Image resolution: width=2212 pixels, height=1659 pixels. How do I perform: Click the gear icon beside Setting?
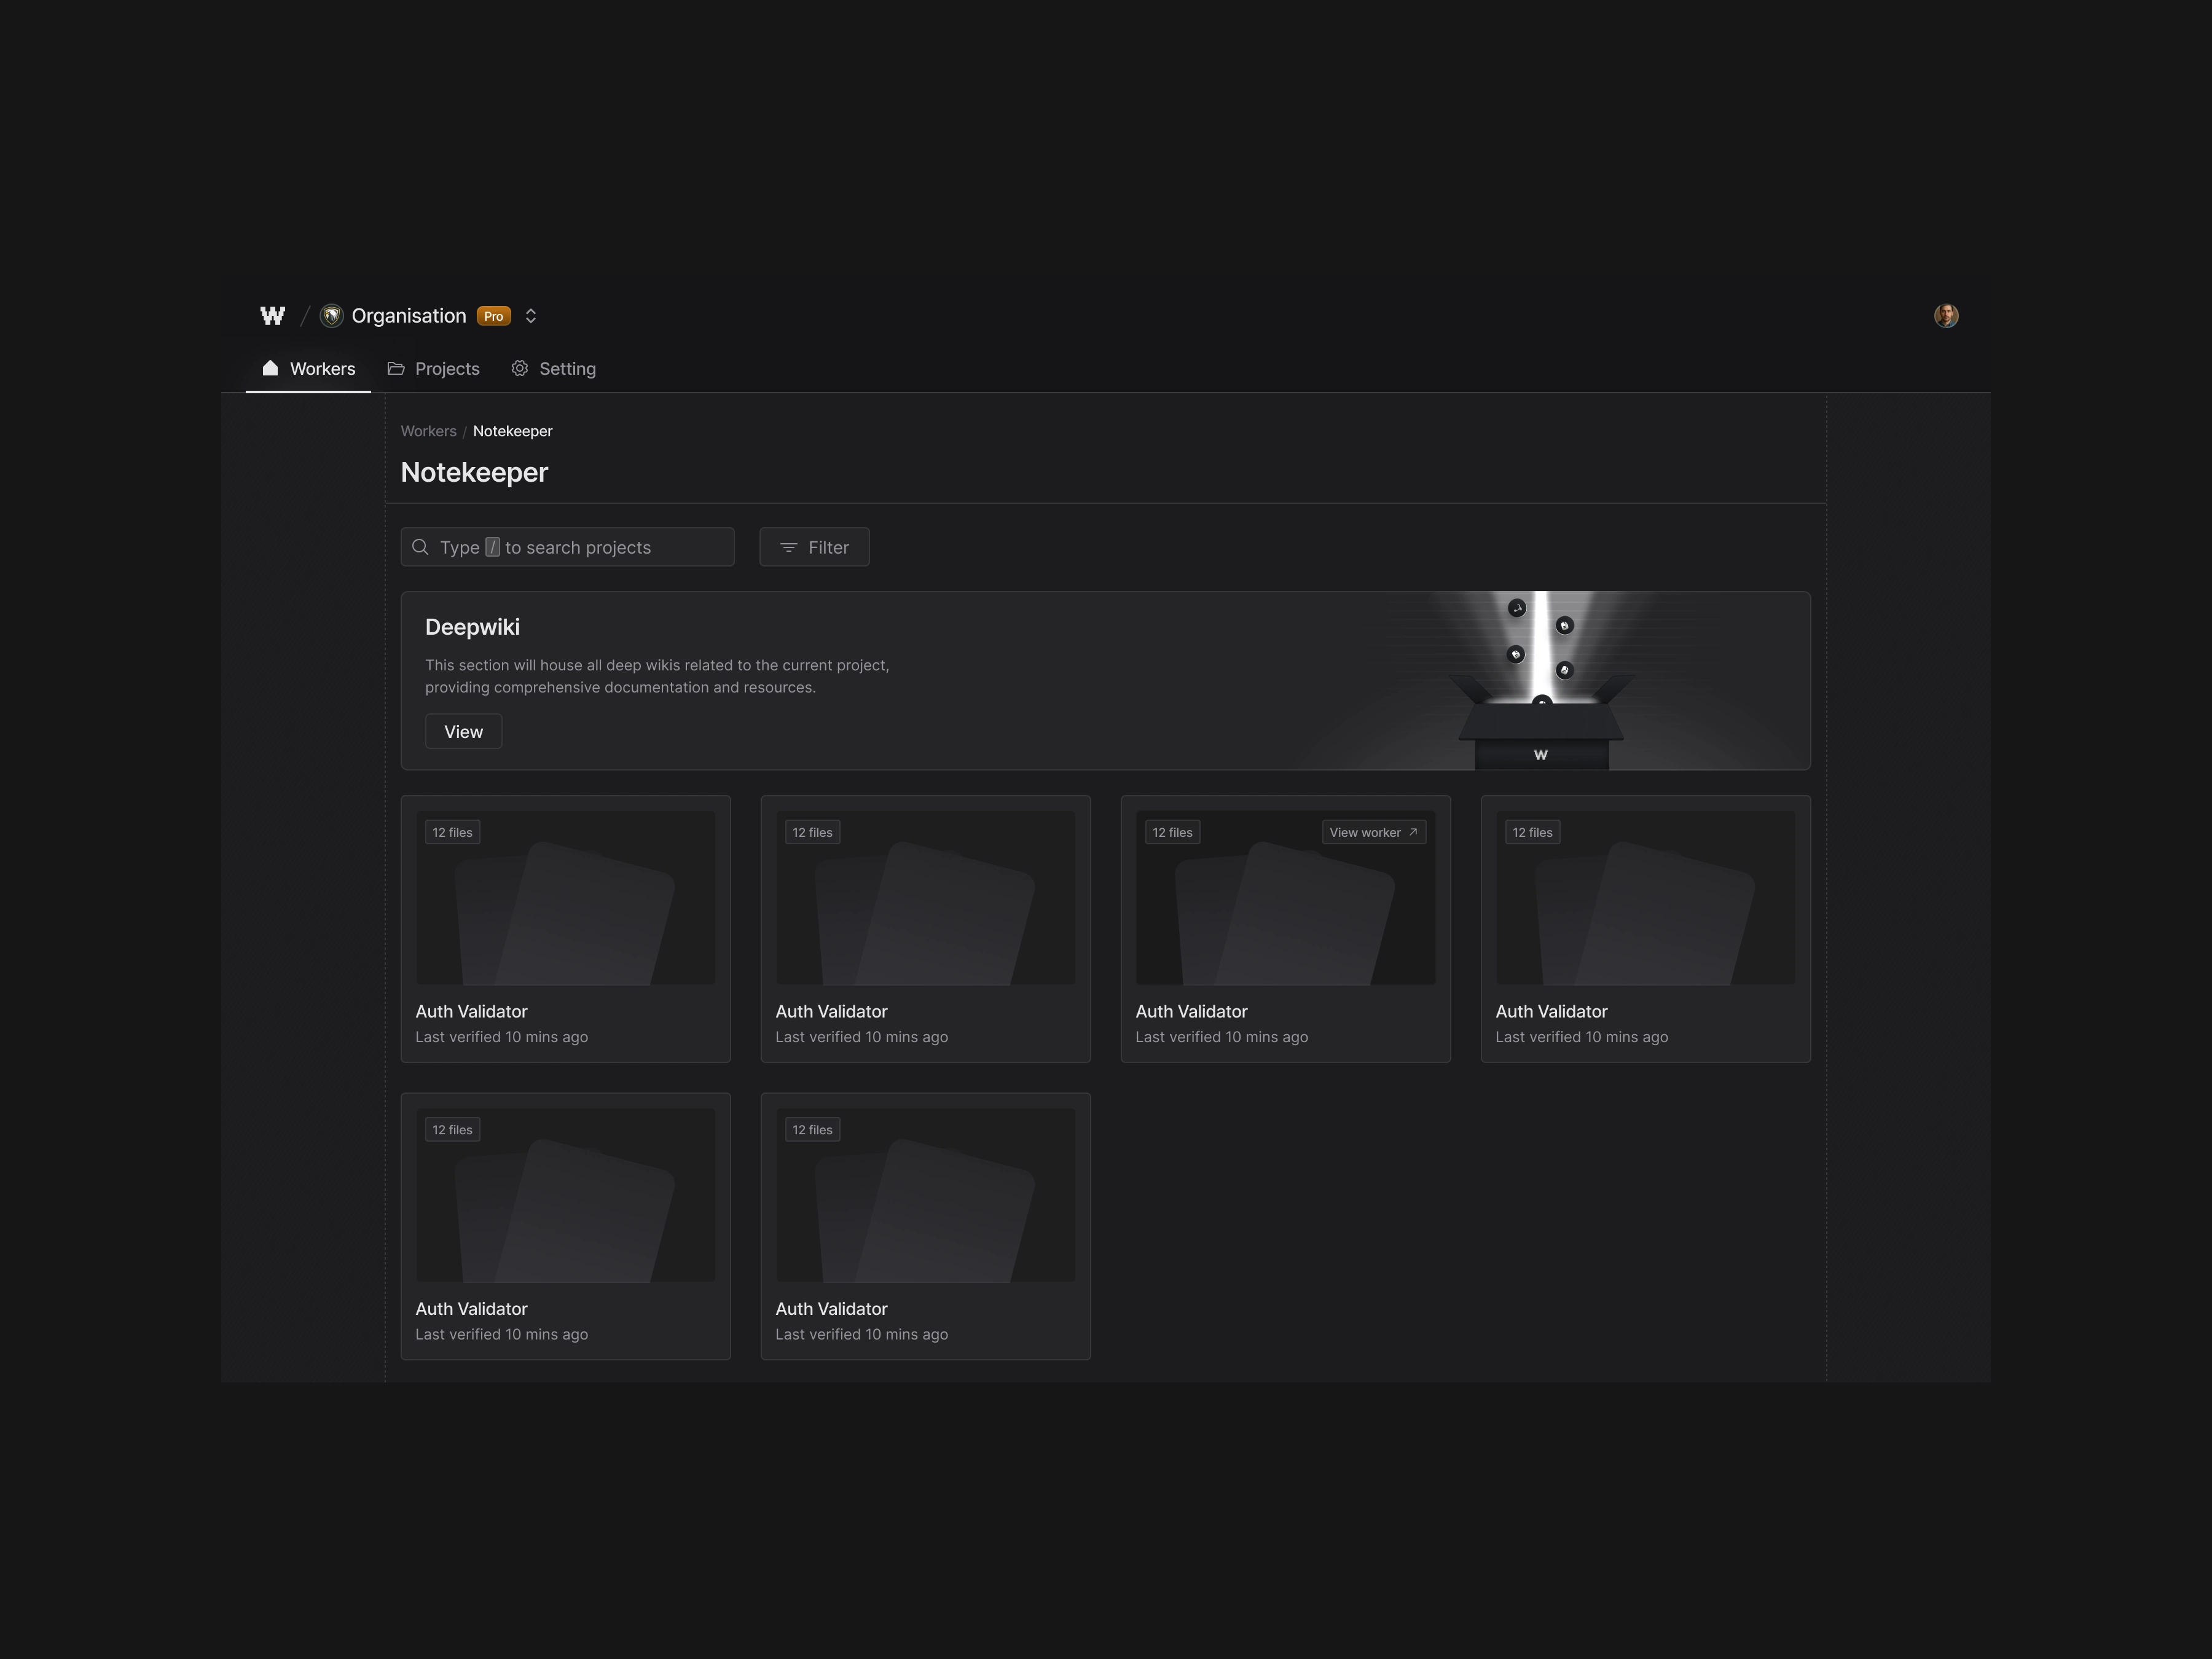520,368
